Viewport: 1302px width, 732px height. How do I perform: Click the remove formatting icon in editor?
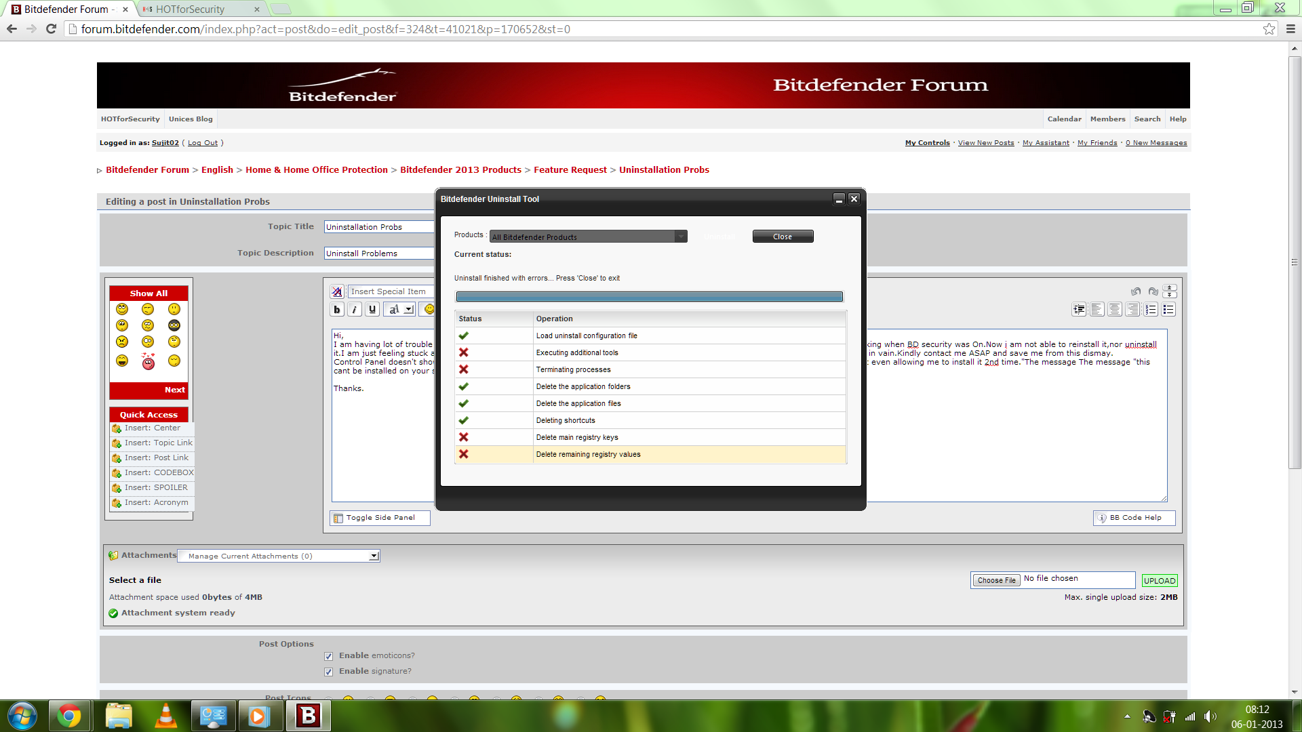click(x=337, y=291)
